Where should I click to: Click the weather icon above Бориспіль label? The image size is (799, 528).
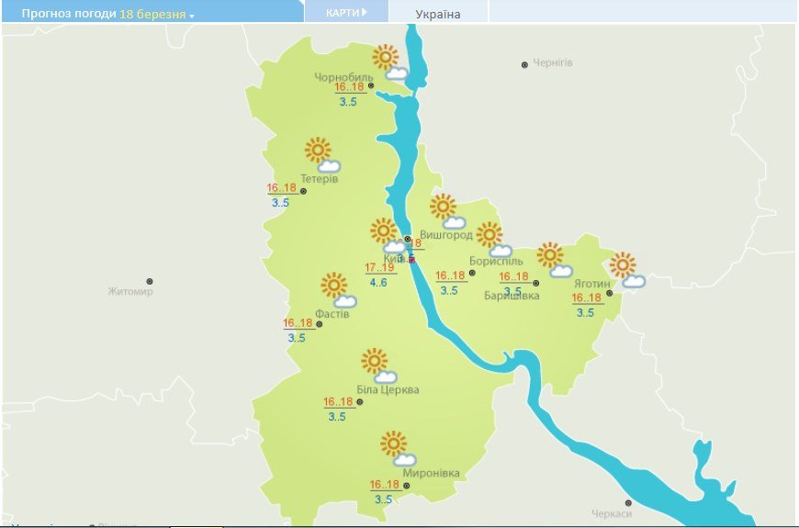[493, 239]
